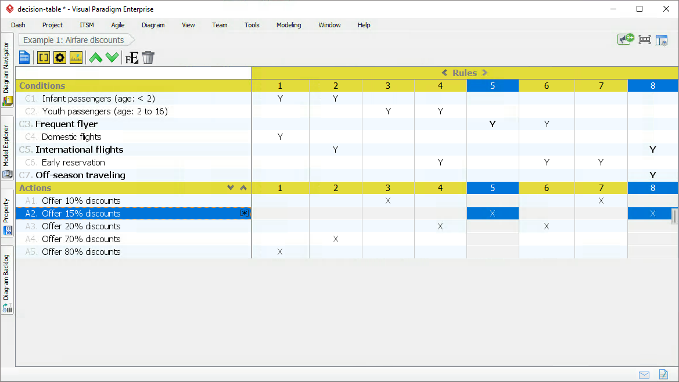Click the left chevron in the Rules header
The width and height of the screenshot is (679, 382).
point(445,73)
